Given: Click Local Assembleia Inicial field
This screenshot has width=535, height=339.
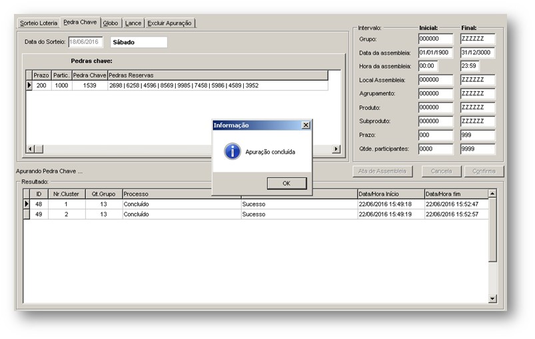Looking at the screenshot, I should tap(436, 80).
